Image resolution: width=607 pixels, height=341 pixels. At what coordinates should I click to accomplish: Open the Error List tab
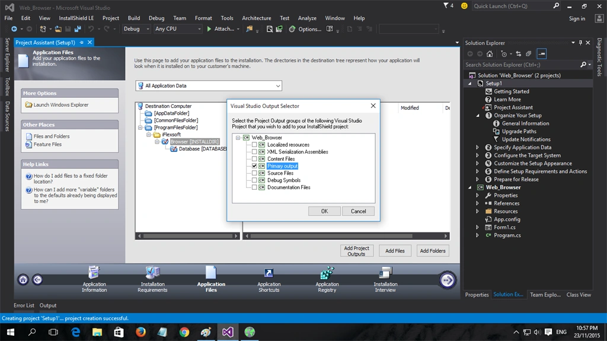point(24,305)
